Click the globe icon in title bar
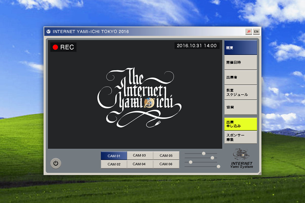 (x=49, y=32)
